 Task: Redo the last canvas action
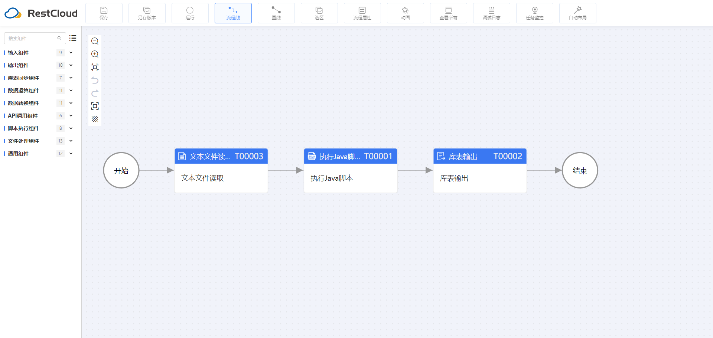(x=95, y=93)
